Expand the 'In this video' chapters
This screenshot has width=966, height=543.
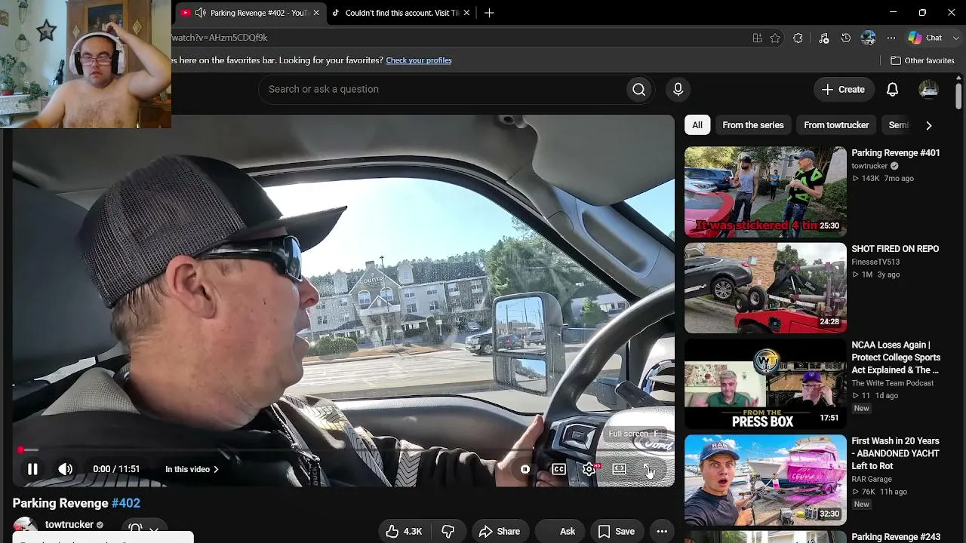(192, 469)
